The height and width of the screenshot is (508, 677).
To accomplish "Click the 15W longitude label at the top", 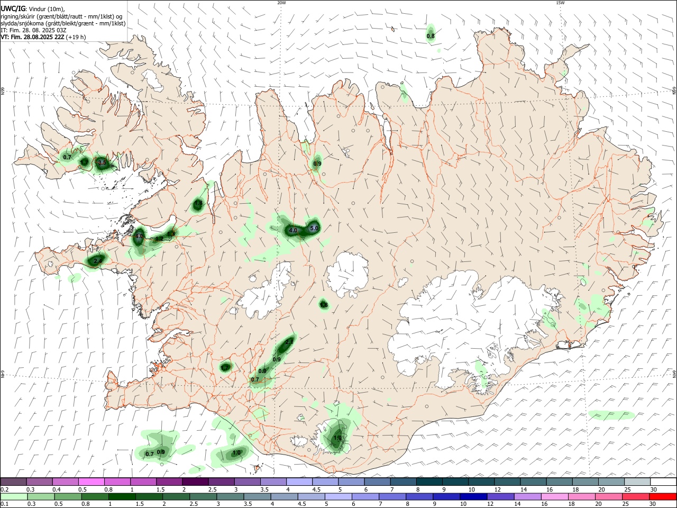I will [x=561, y=3].
